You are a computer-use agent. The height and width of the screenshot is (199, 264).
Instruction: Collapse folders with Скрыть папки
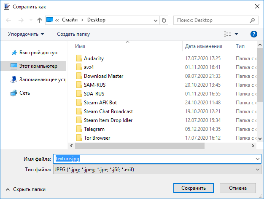point(25,189)
